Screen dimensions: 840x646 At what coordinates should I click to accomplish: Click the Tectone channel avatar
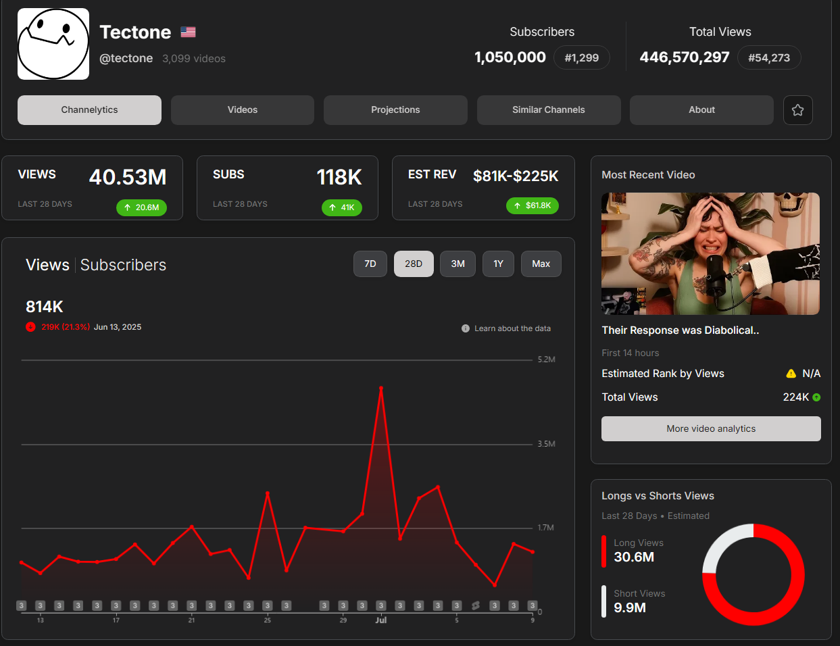53,44
